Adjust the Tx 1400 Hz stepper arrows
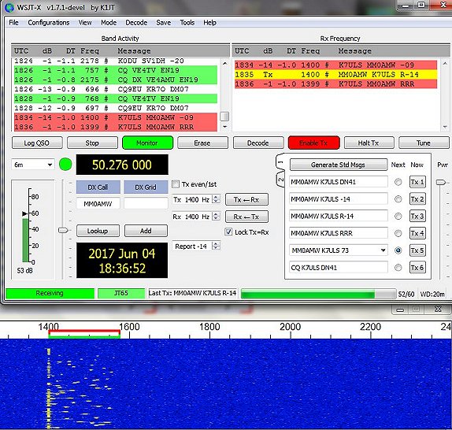 (216, 199)
